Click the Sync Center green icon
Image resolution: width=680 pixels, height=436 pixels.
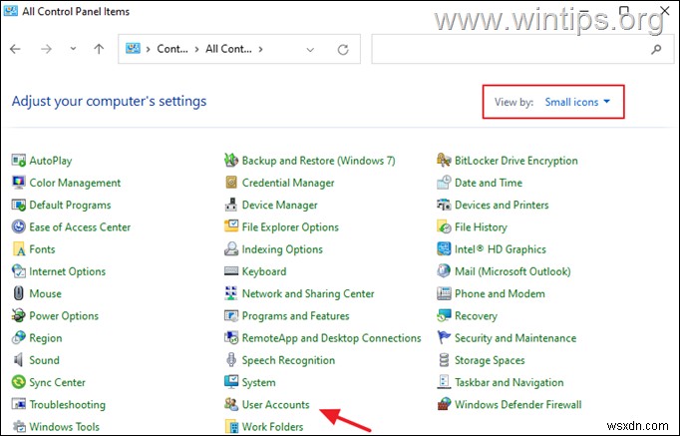pos(19,382)
